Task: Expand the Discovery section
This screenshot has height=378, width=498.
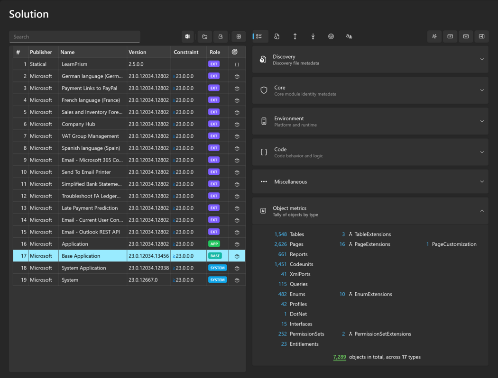Action: click(x=370, y=59)
